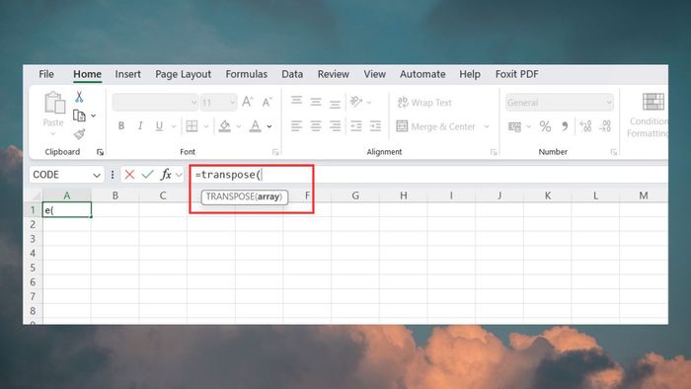691x389 pixels.
Task: Open Font settings dialog launcher
Action: click(x=275, y=152)
